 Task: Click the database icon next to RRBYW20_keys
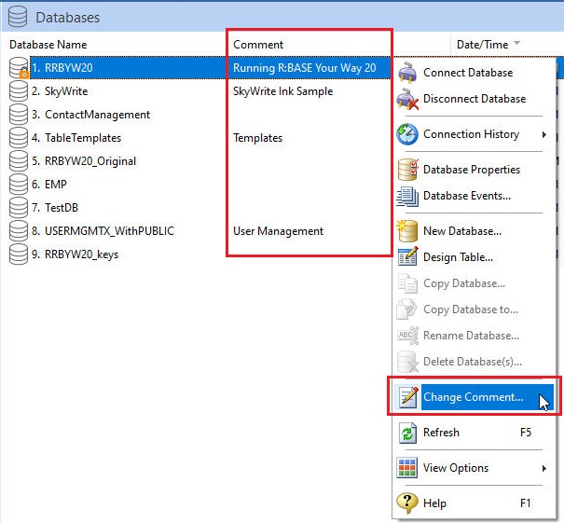(x=19, y=255)
